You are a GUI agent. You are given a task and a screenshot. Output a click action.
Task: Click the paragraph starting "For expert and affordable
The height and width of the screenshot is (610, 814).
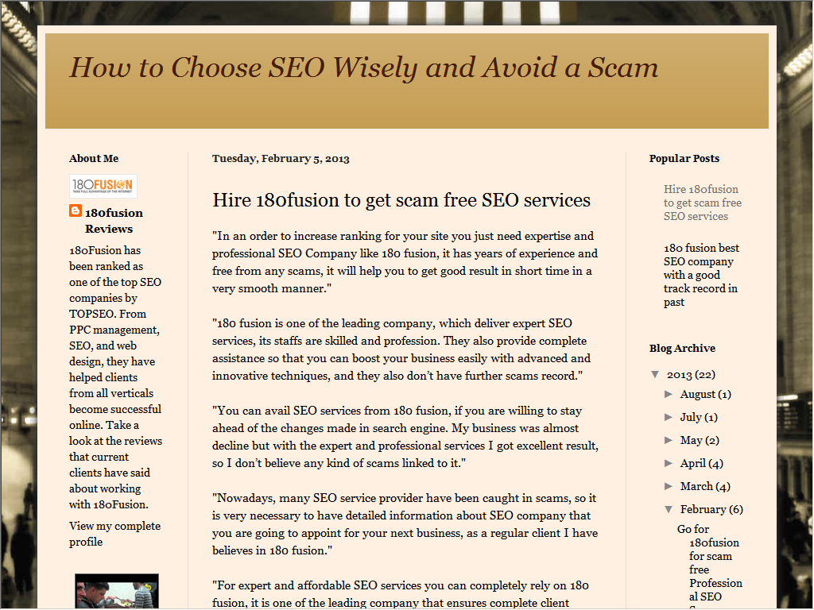(x=401, y=594)
